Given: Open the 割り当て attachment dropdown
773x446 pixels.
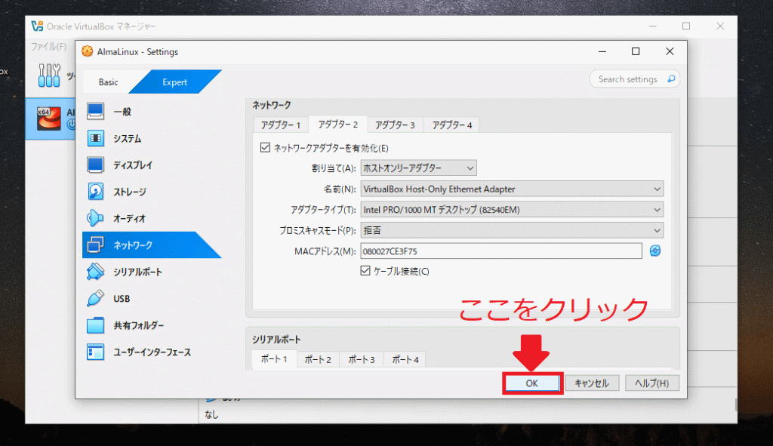Looking at the screenshot, I should point(418,168).
